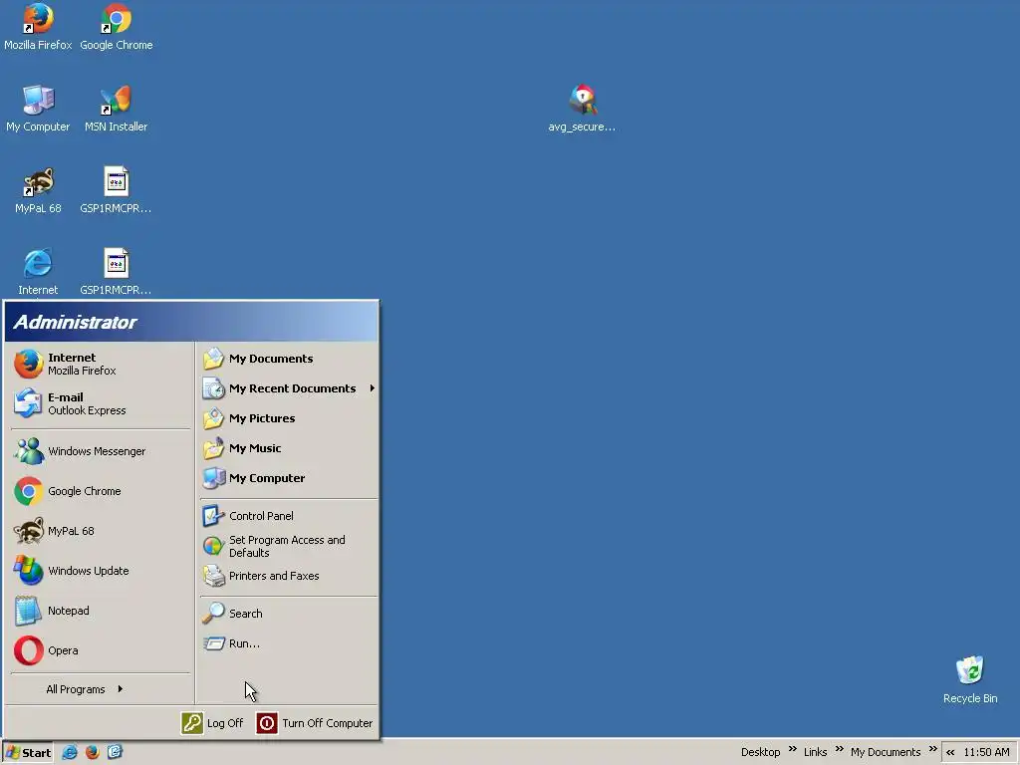Click the Administrator user name header
This screenshot has width=1020, height=765.
tap(75, 322)
